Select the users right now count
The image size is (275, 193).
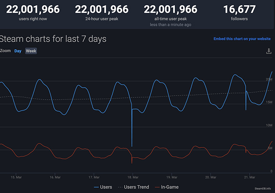33,9
